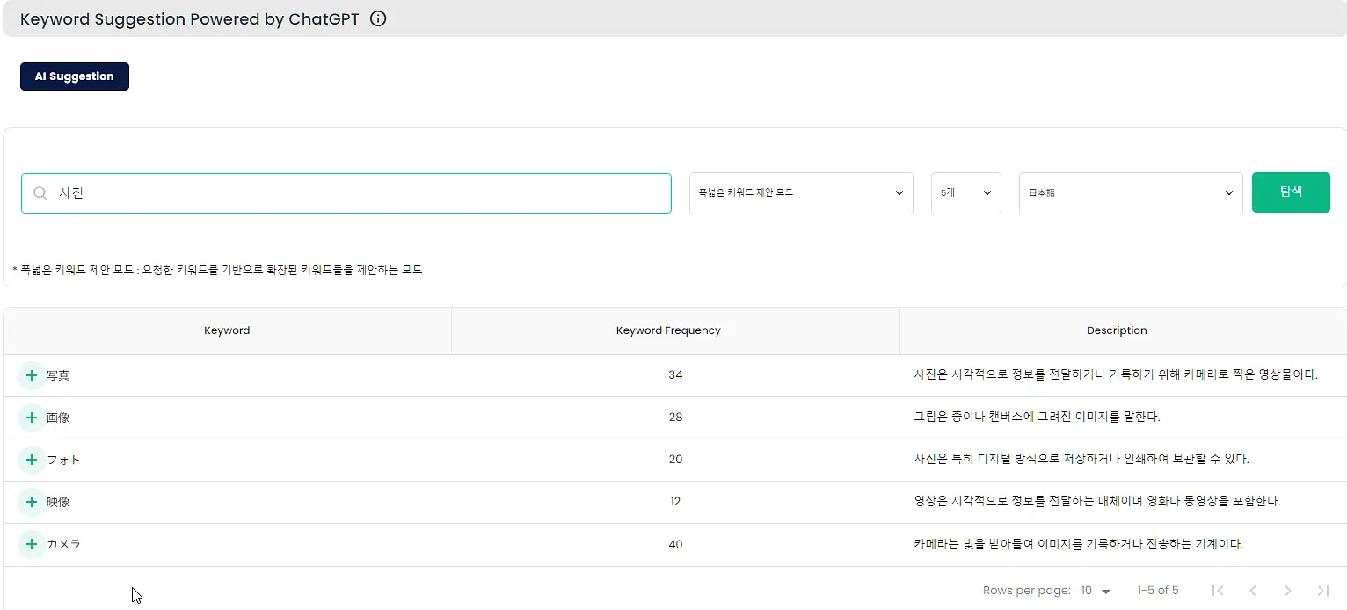Image resolution: width=1347 pixels, height=610 pixels.
Task: Click the info icon beside ChatGPT title
Action: pos(378,18)
